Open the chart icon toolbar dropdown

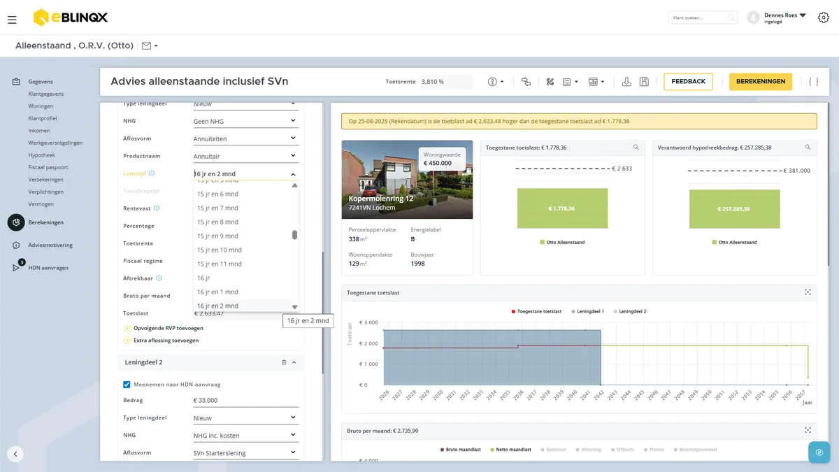[x=596, y=82]
